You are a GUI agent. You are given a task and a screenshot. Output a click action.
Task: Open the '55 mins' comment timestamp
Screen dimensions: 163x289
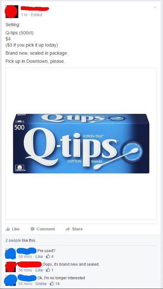click(26, 284)
